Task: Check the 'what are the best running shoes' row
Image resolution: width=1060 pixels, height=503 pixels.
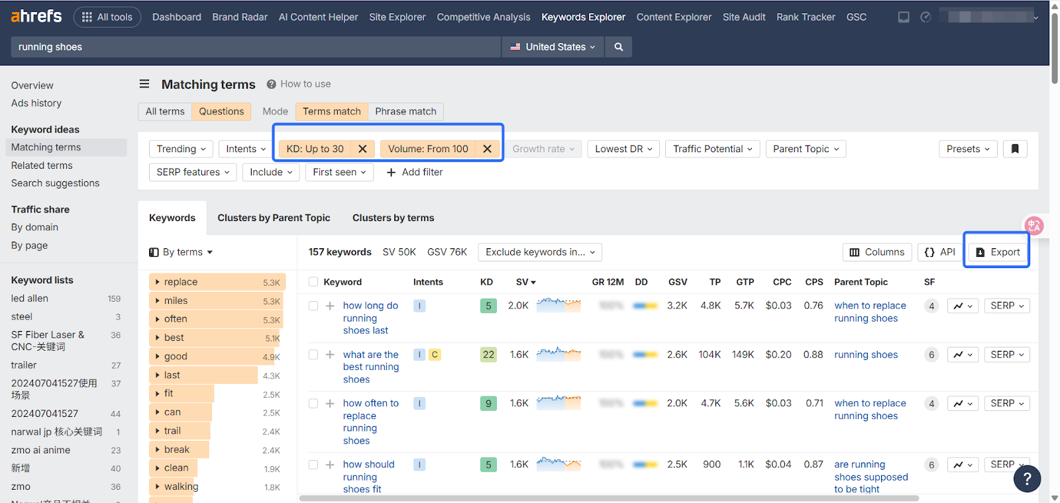Action: point(313,355)
